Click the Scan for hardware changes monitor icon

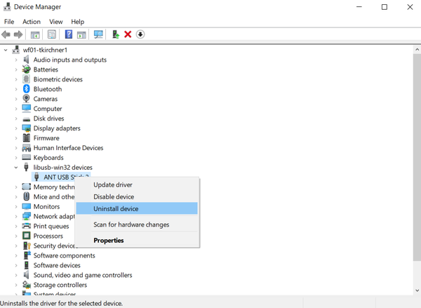click(98, 34)
